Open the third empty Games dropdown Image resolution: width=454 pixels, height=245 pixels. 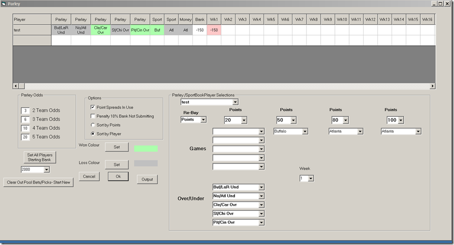261,149
